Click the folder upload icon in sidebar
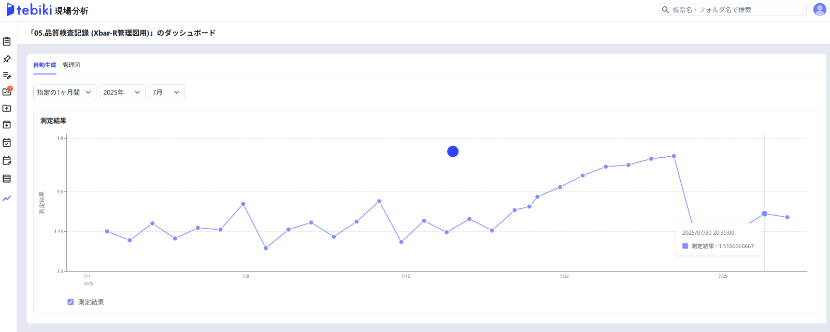 (7, 109)
